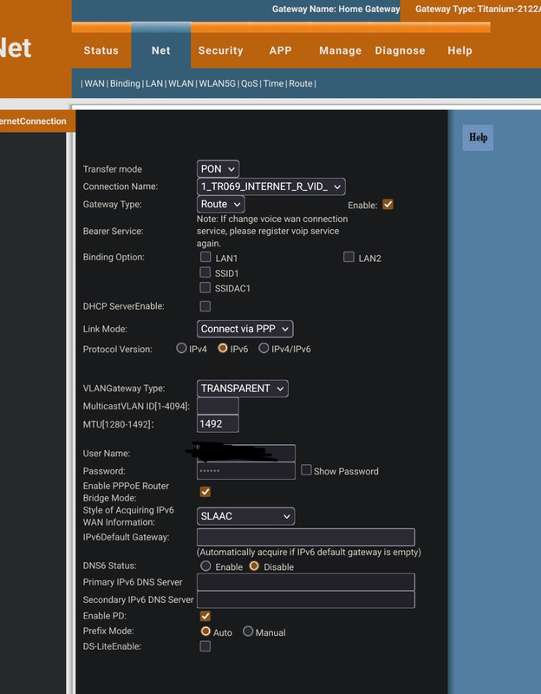
Task: Go to the Manage tab
Action: (340, 50)
